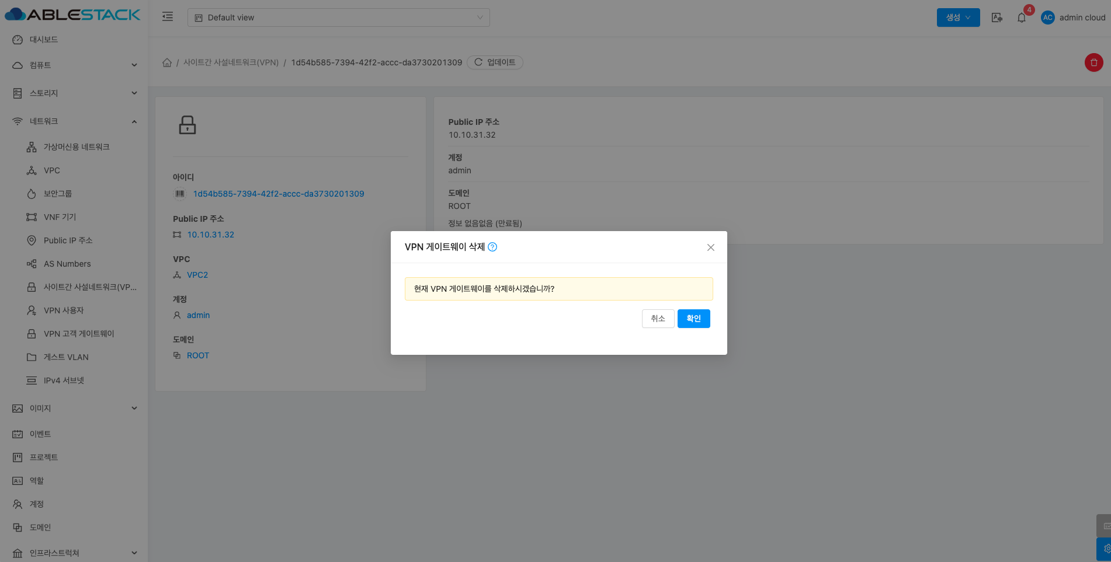
Task: Open 대시보드 in the sidebar
Action: click(74, 40)
